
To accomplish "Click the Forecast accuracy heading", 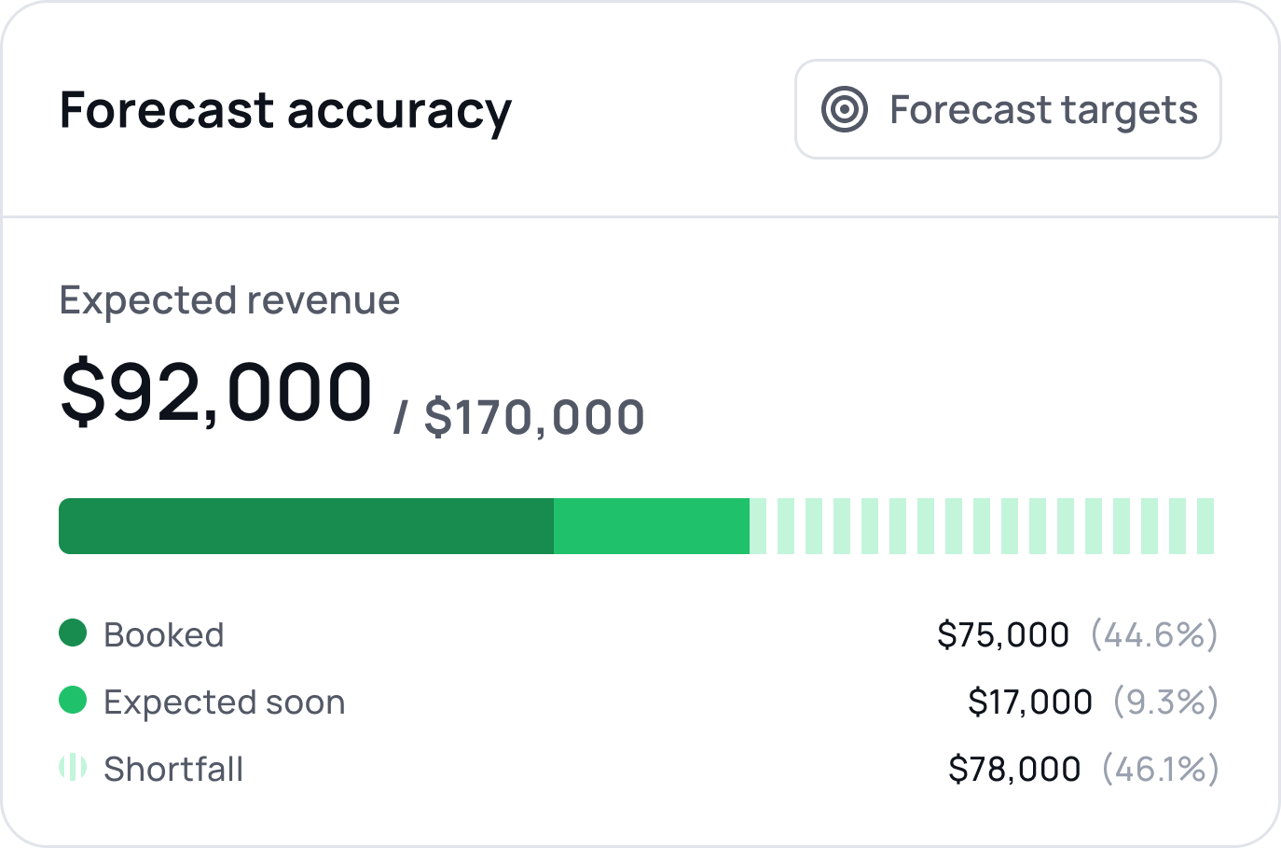I will 285,110.
